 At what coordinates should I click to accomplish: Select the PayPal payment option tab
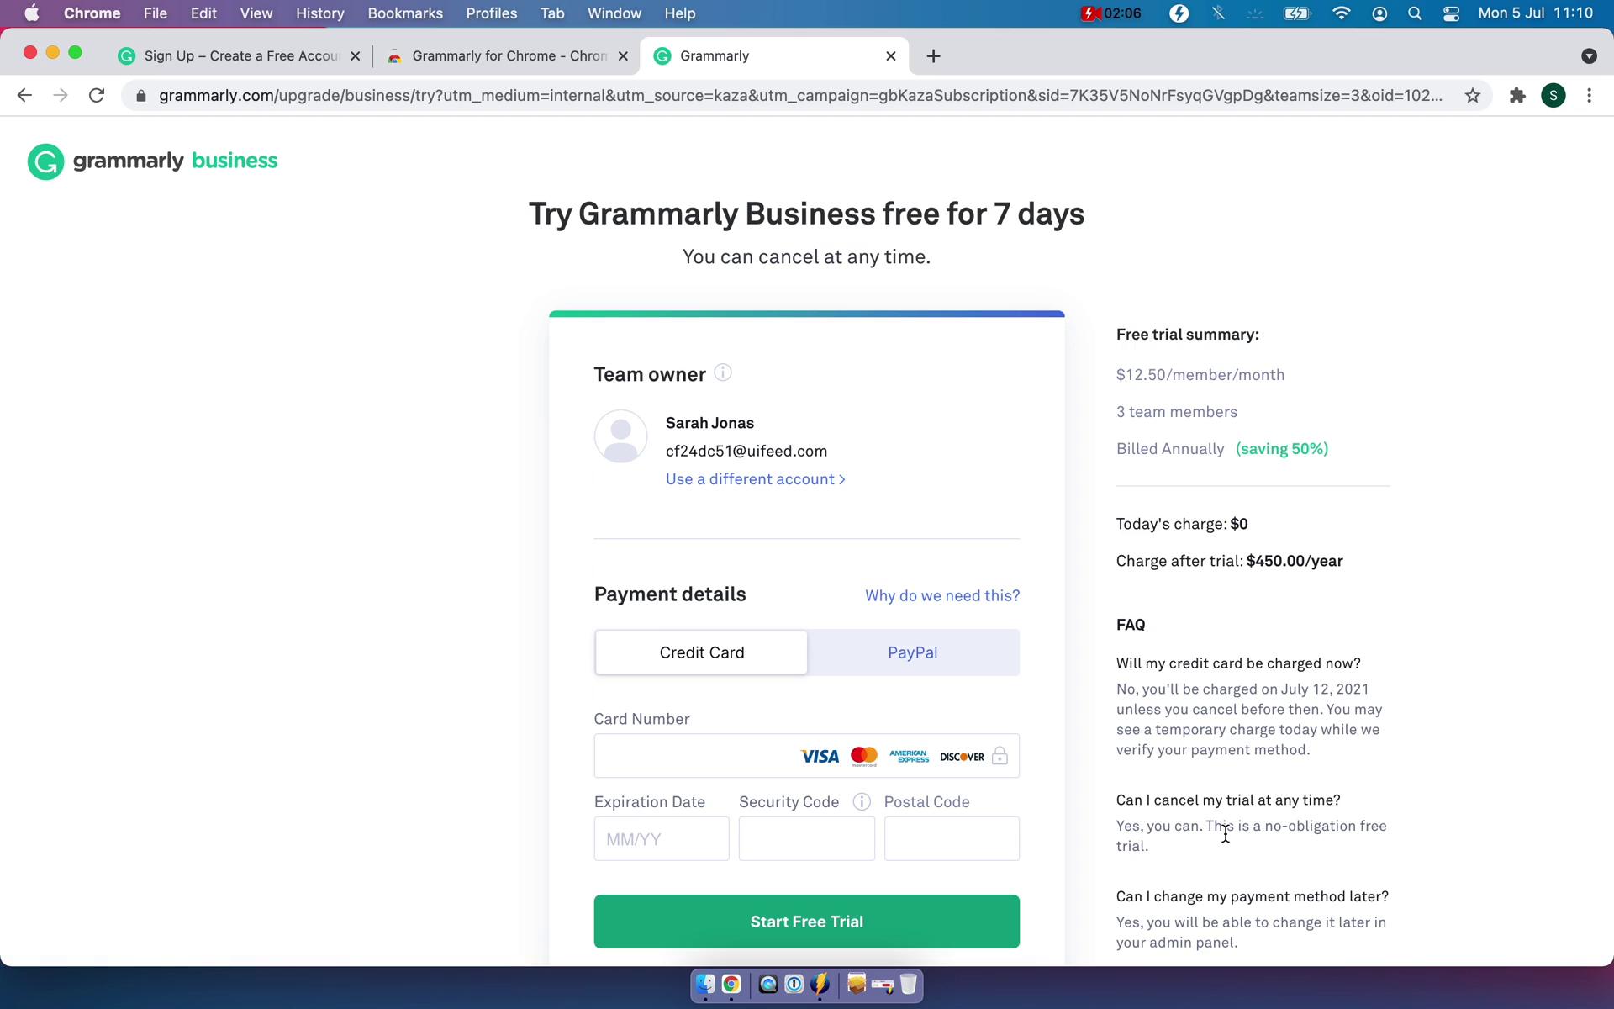pos(912,652)
